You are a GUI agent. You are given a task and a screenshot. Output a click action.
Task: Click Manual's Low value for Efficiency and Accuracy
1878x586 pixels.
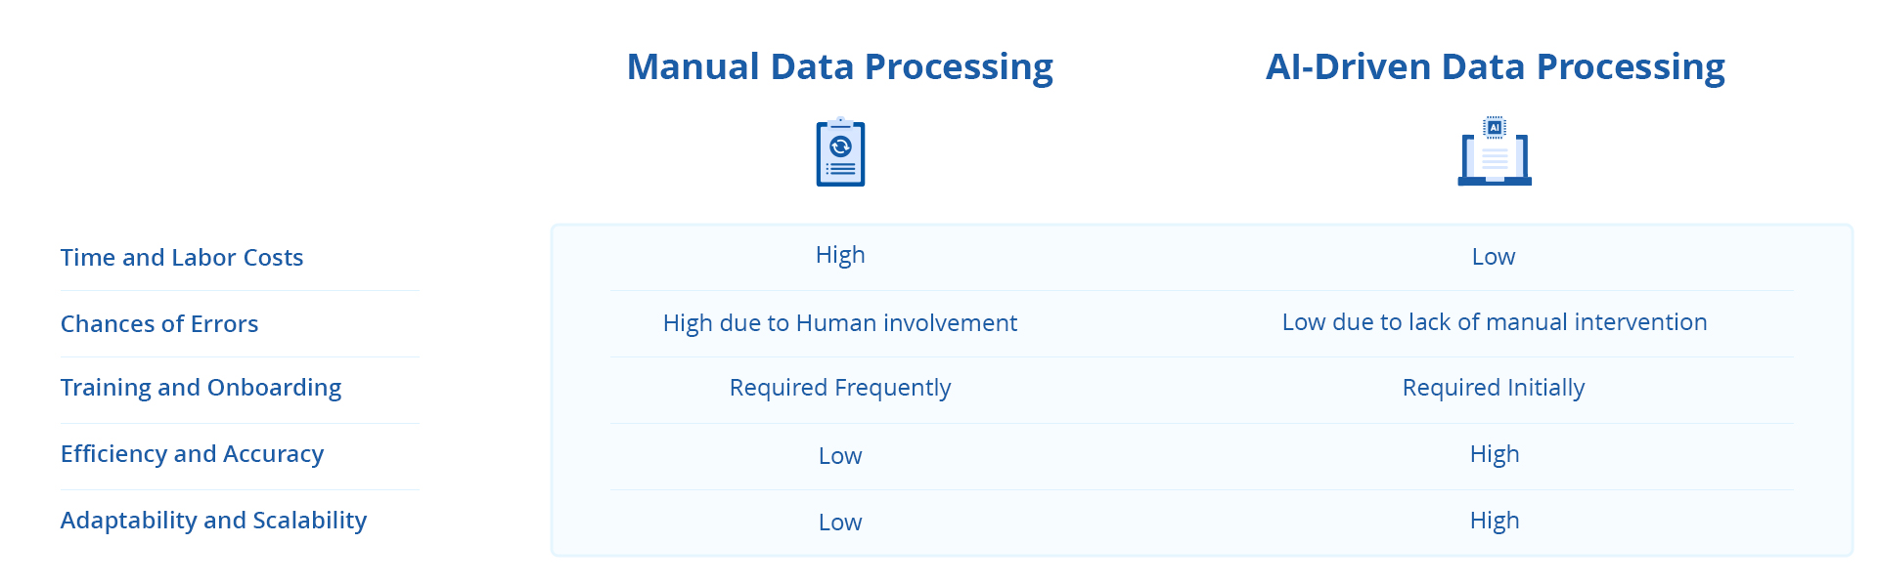pyautogui.click(x=840, y=456)
